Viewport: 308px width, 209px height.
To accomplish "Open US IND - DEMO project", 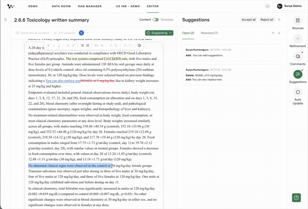I will pyautogui.click(x=128, y=6).
